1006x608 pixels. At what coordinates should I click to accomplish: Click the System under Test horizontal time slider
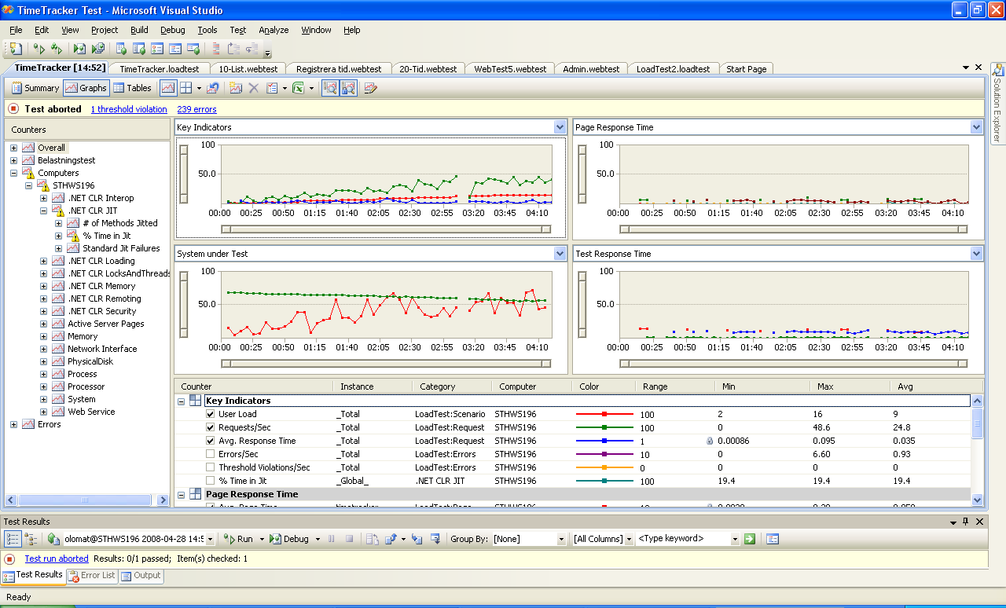(x=386, y=363)
